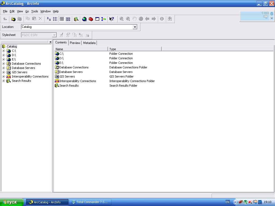The height and width of the screenshot is (206, 275).
Task: Click the Forward extent arrow icon
Action: click(x=154, y=19)
